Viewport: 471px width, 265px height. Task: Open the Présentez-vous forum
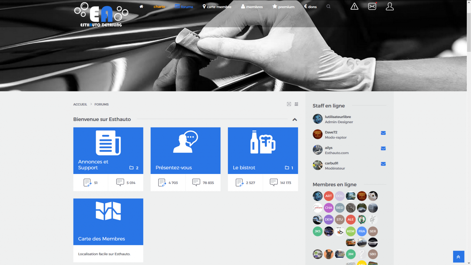click(185, 151)
